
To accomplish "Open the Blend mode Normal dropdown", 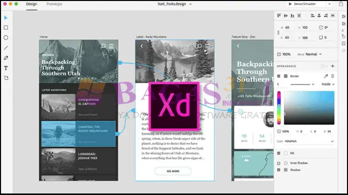I will click(x=314, y=54).
